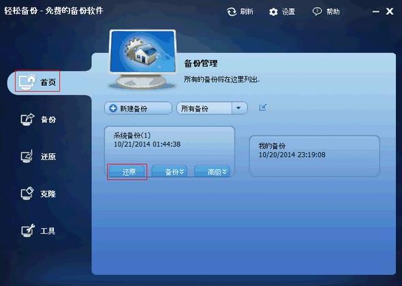
Task: Click the help (帮助) speech bubble icon
Action: [317, 12]
